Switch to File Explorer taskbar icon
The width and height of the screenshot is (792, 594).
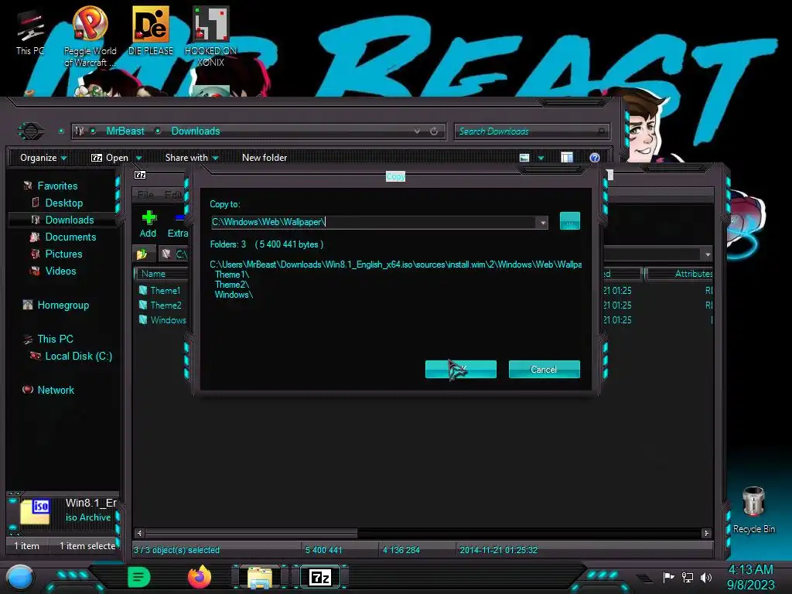click(260, 577)
